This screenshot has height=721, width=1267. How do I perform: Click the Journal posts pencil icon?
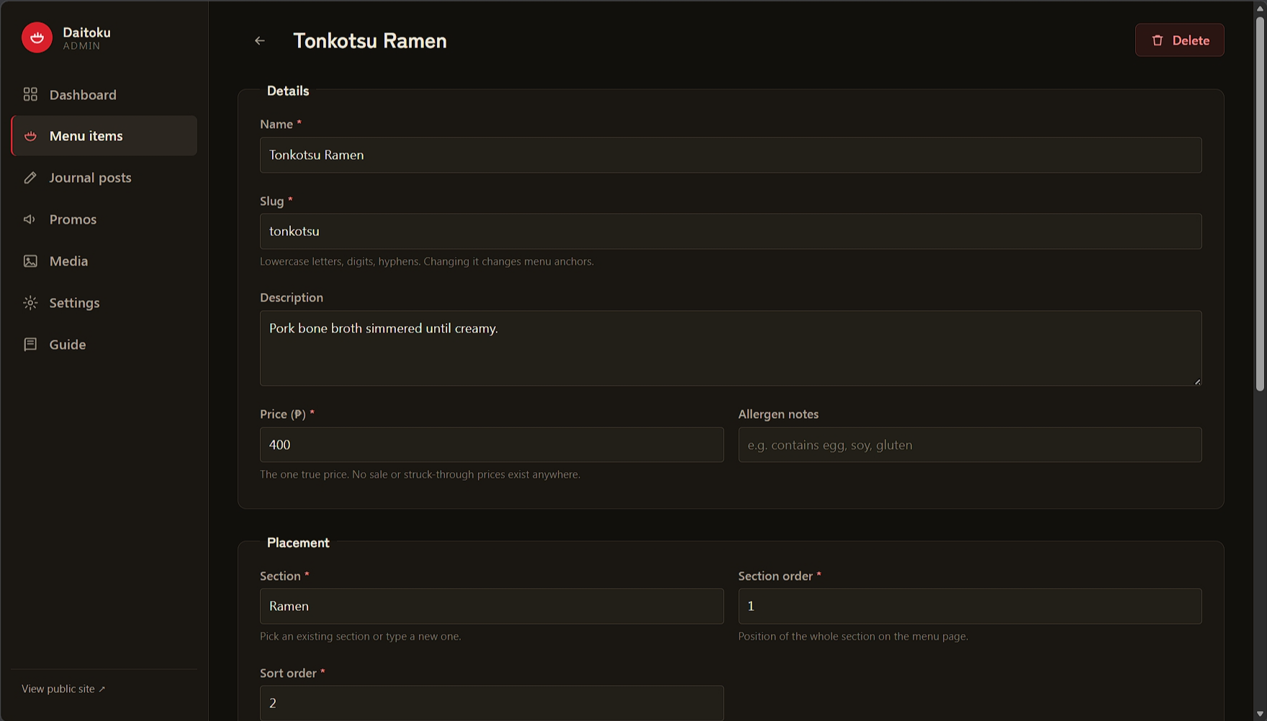(30, 178)
